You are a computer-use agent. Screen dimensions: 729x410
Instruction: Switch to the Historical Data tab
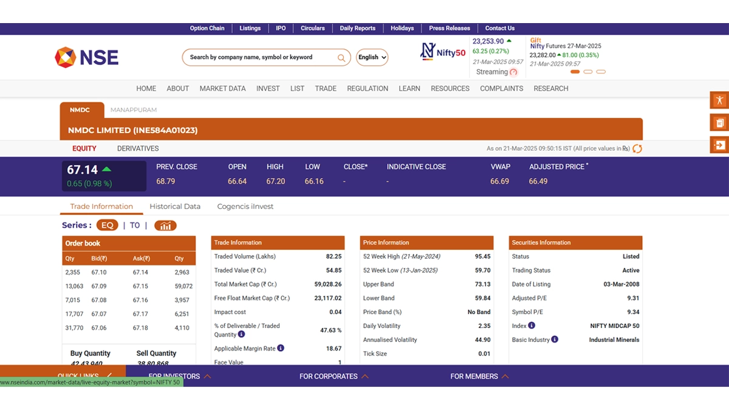point(175,207)
